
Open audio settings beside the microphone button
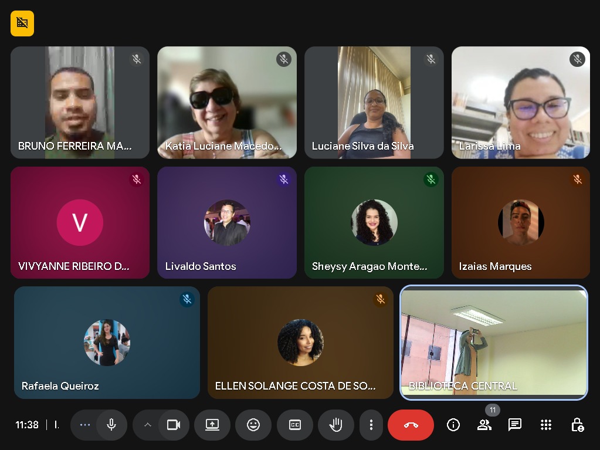85,425
